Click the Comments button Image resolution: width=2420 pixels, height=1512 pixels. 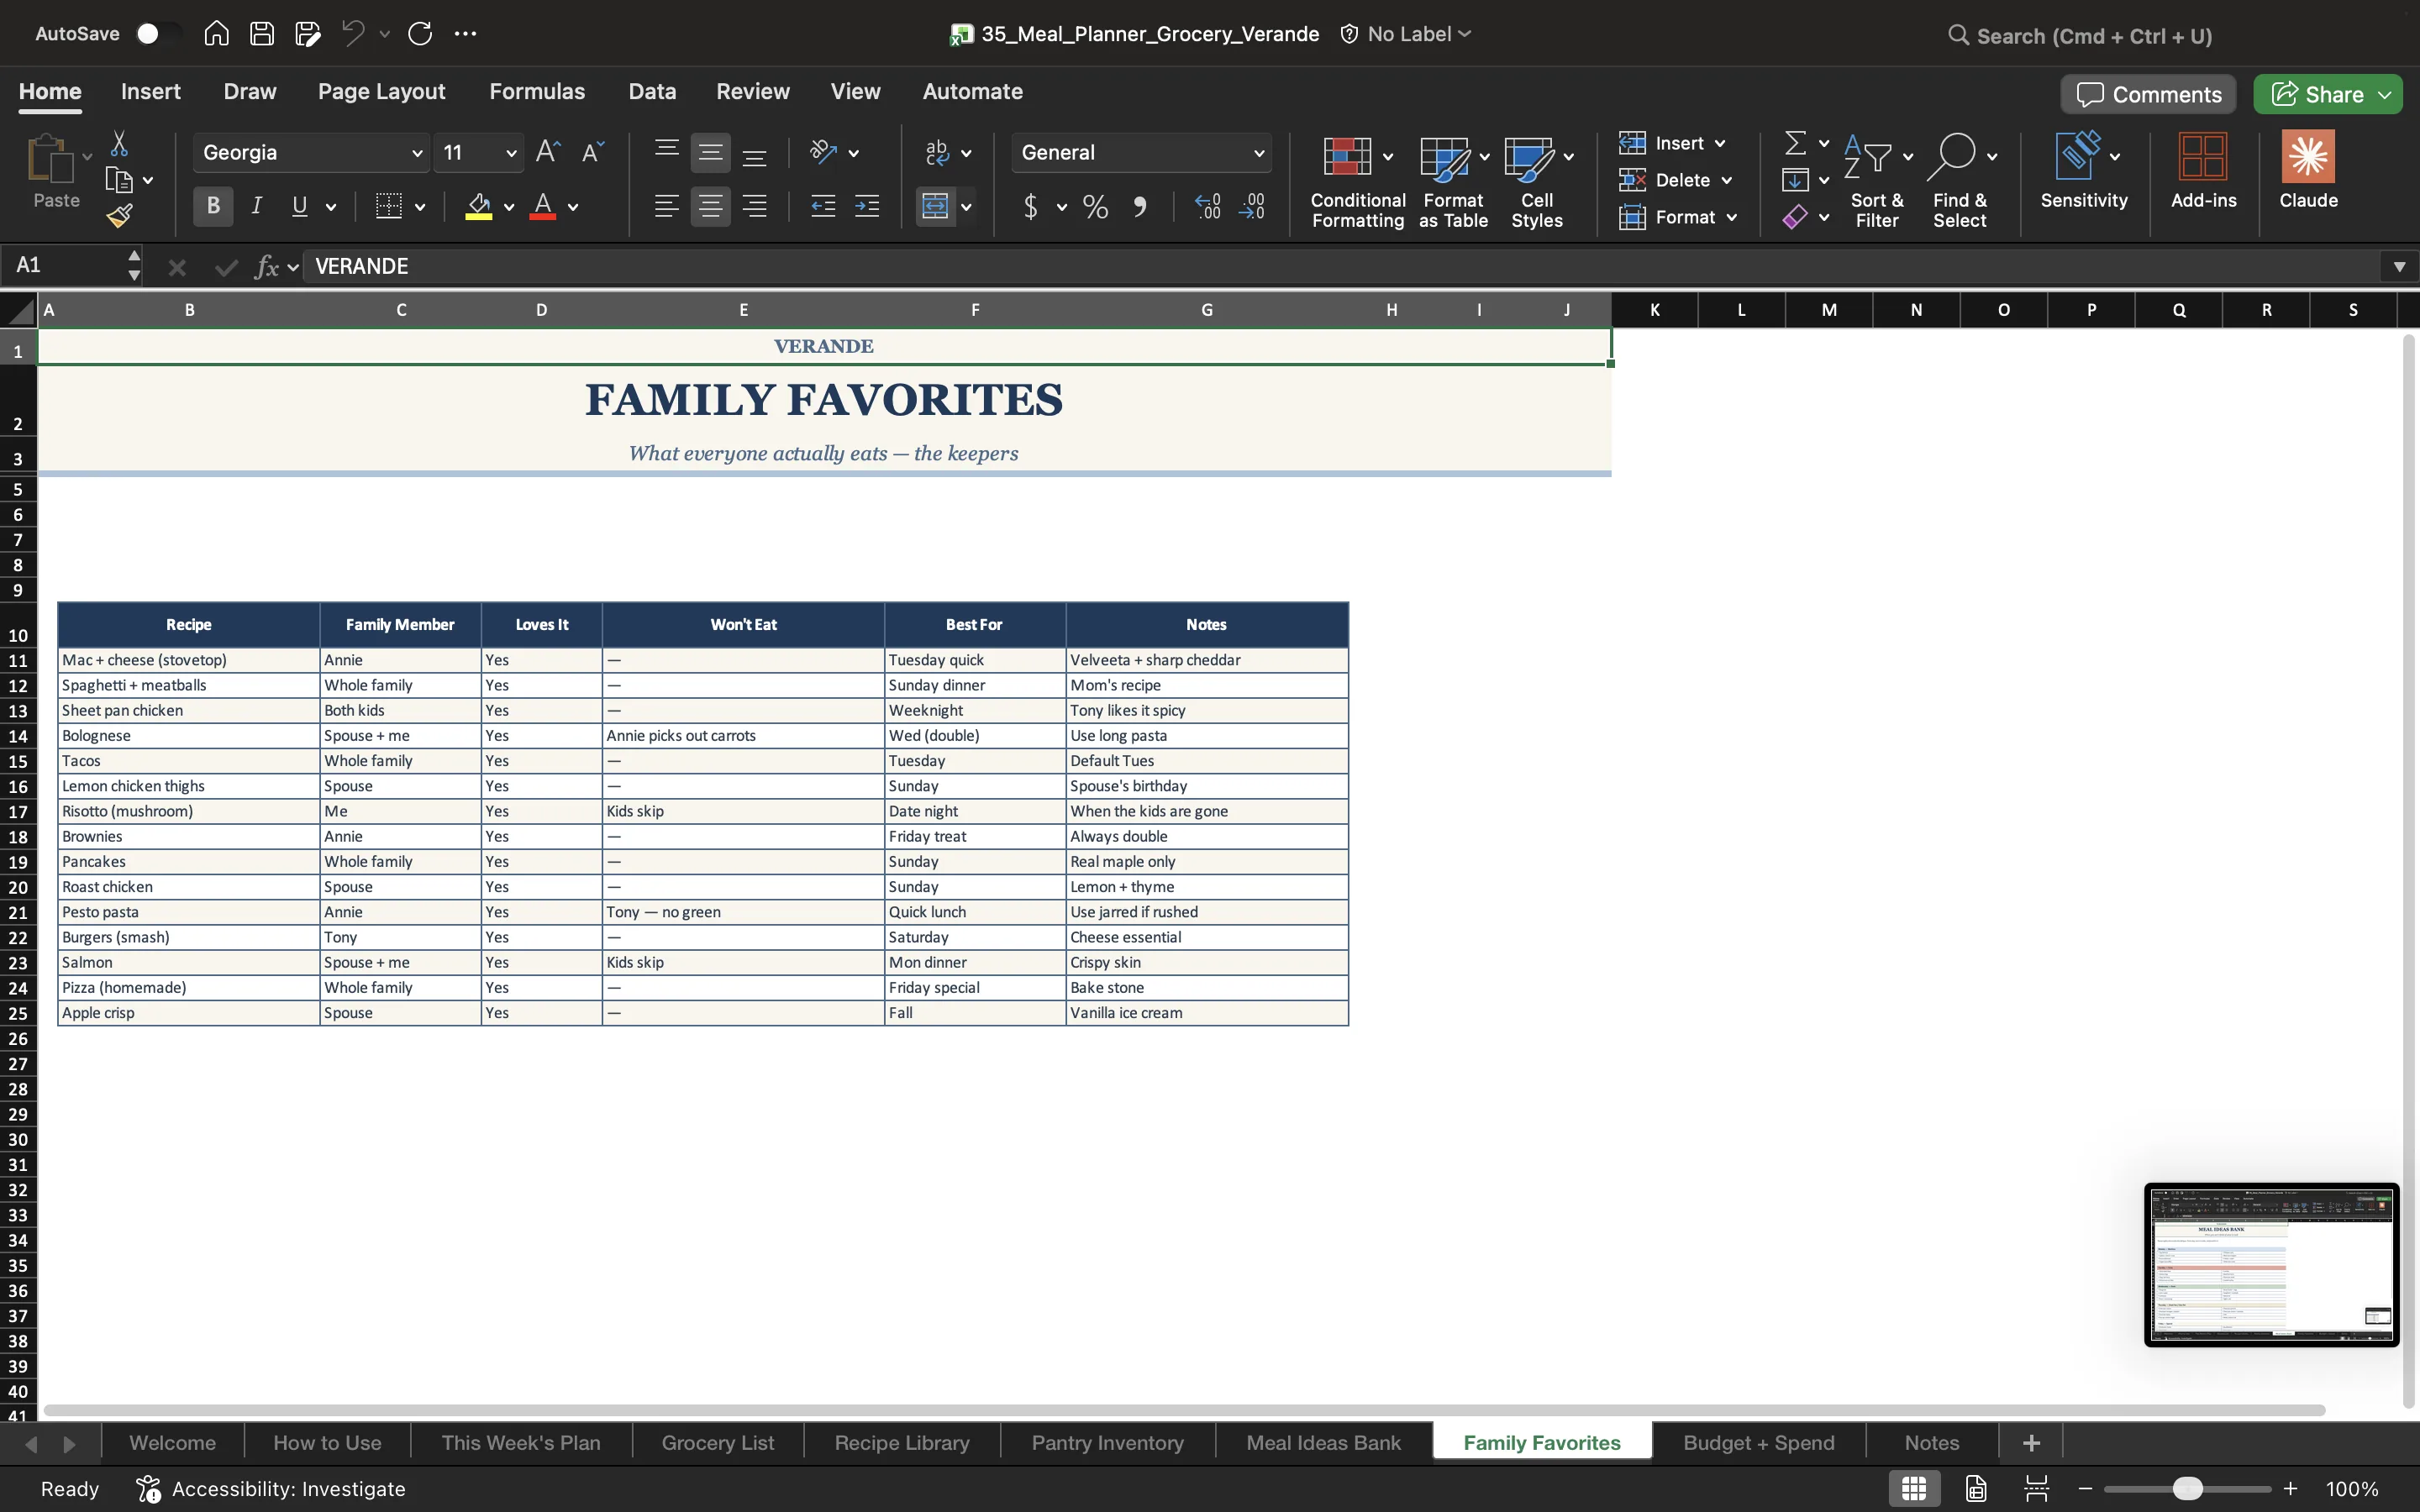tap(2148, 94)
